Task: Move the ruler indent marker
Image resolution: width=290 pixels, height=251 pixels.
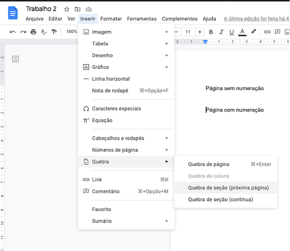Action: pyautogui.click(x=205, y=42)
